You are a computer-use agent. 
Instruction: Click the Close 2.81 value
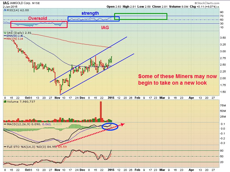point(160,7)
